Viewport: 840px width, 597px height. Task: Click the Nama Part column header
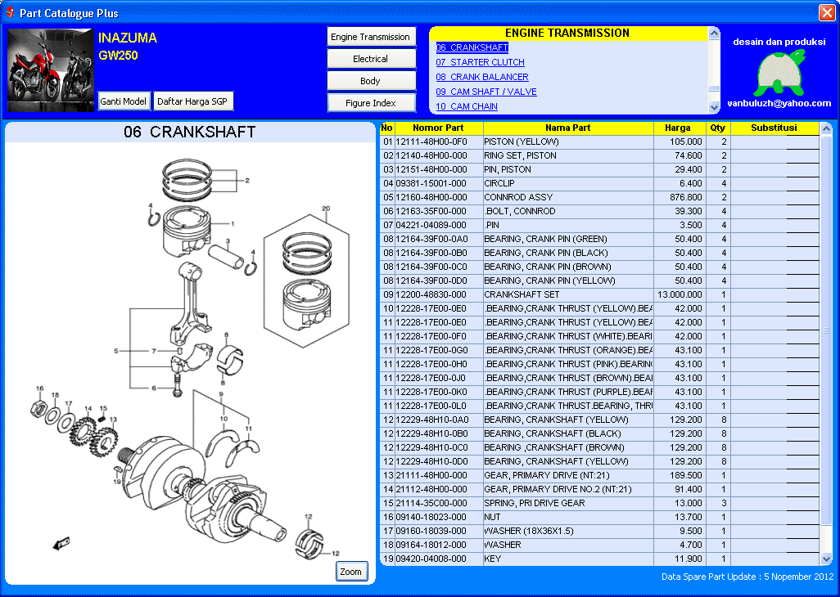[x=568, y=128]
